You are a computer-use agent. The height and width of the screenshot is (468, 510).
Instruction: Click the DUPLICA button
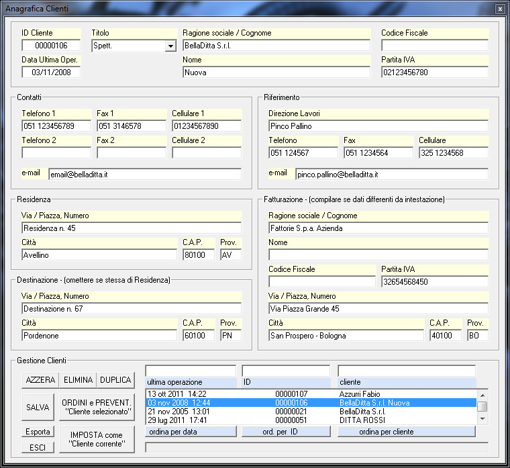pyautogui.click(x=115, y=380)
